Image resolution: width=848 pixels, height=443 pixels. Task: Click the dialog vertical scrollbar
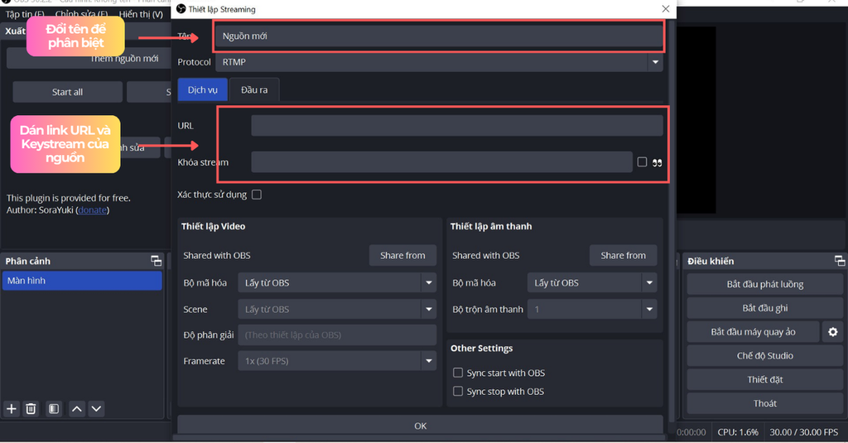(x=672, y=221)
